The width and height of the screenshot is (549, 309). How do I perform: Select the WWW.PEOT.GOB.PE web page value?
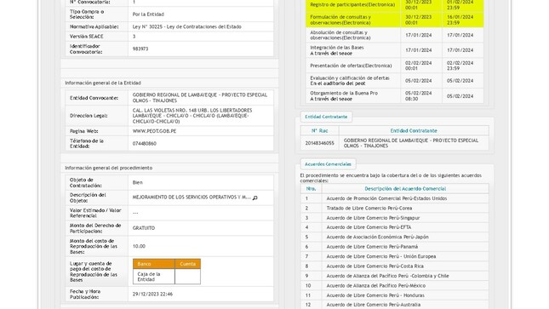coord(154,131)
